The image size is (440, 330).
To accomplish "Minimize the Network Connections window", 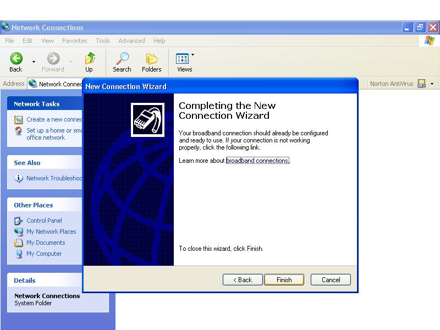I will tap(407, 28).
